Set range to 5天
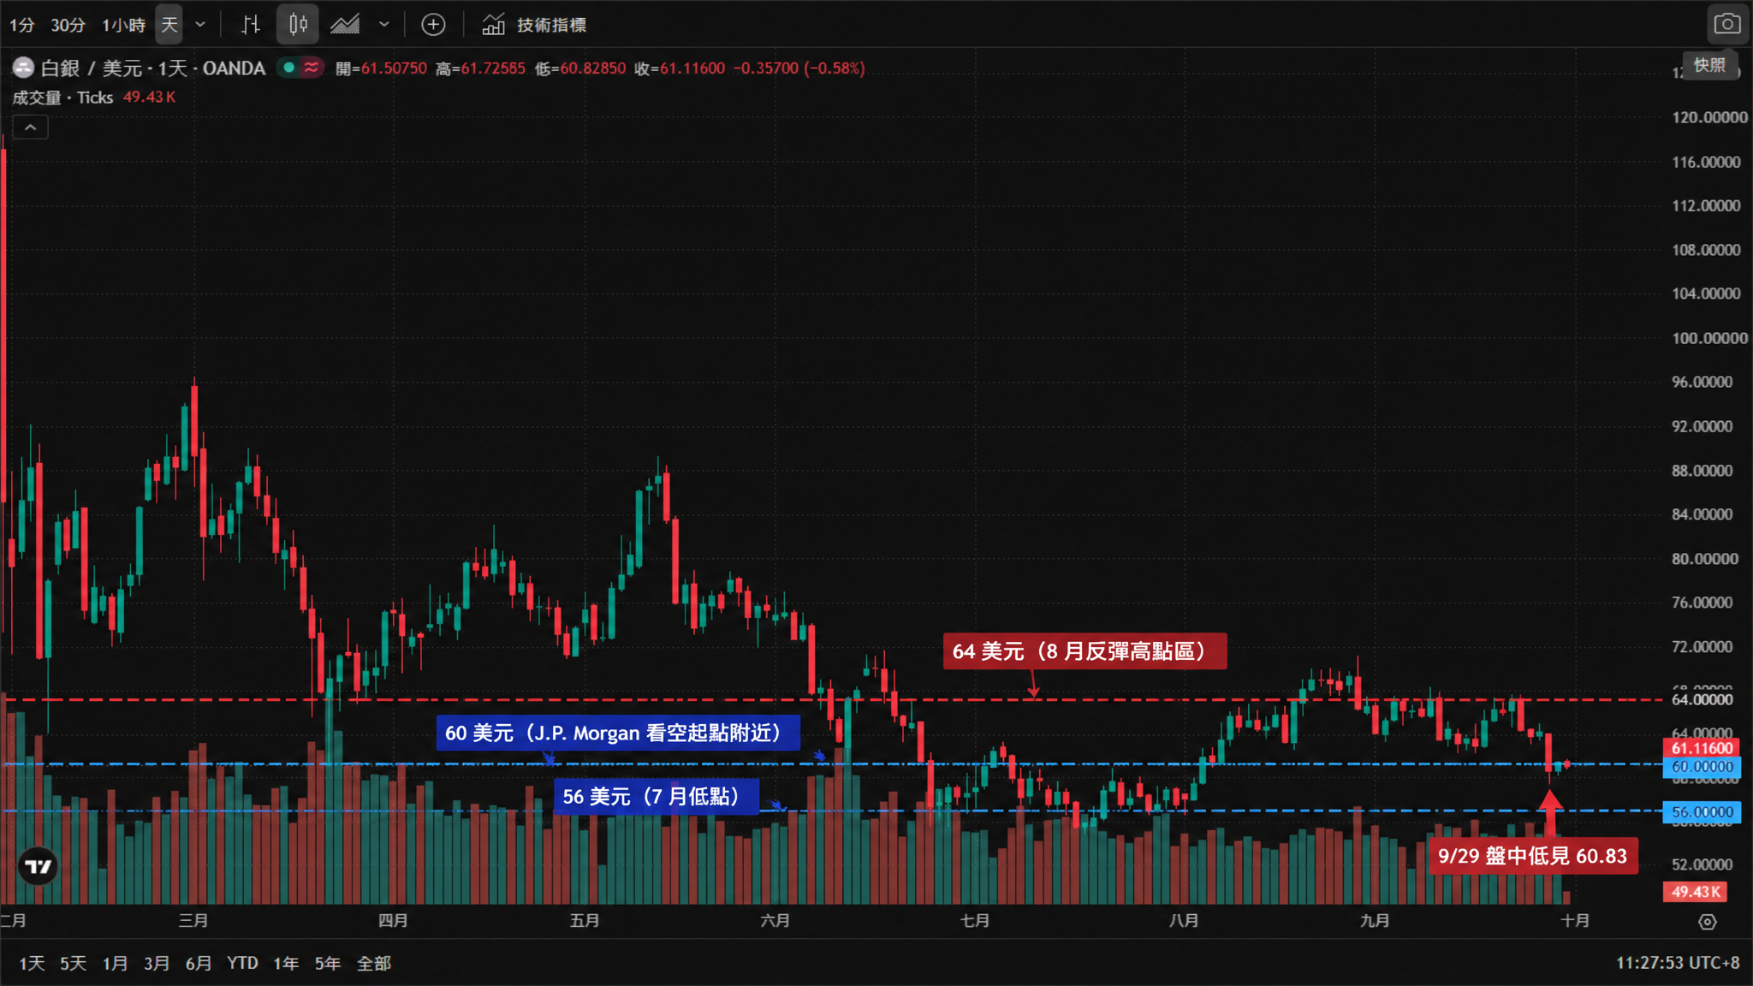This screenshot has width=1753, height=986. tap(73, 963)
